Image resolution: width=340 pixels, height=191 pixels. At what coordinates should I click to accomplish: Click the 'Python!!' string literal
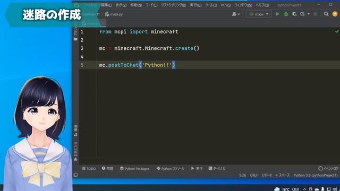[157, 65]
